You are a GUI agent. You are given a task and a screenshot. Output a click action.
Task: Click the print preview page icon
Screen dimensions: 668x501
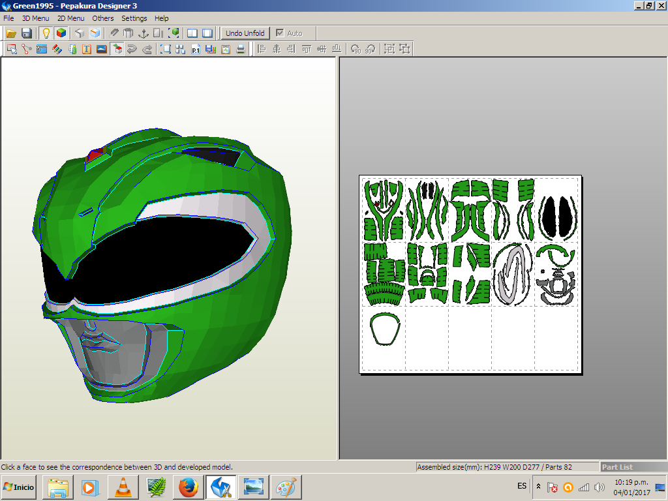point(225,49)
